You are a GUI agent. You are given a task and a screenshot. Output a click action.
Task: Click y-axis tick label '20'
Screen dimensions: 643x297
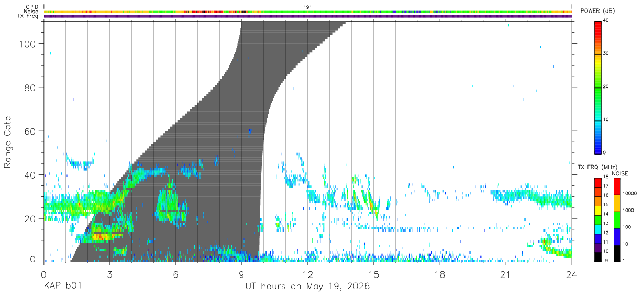click(x=30, y=218)
